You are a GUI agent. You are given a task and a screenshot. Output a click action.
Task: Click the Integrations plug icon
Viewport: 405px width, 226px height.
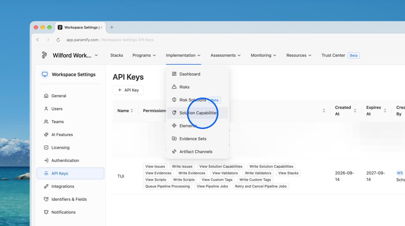[46, 186]
